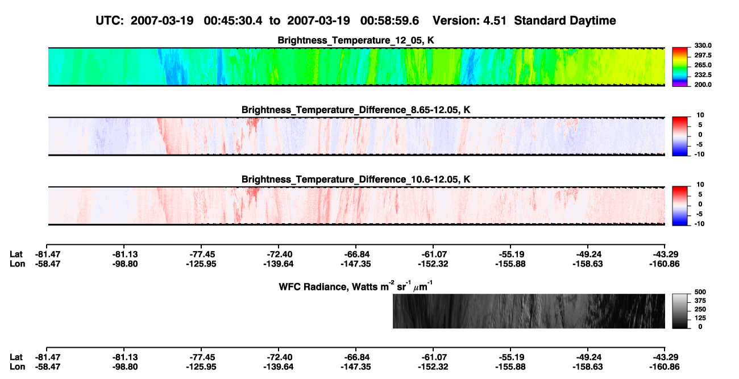Click the 265.0 color bar label

pyautogui.click(x=703, y=65)
